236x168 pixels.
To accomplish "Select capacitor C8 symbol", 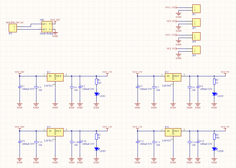I will coord(190,87).
